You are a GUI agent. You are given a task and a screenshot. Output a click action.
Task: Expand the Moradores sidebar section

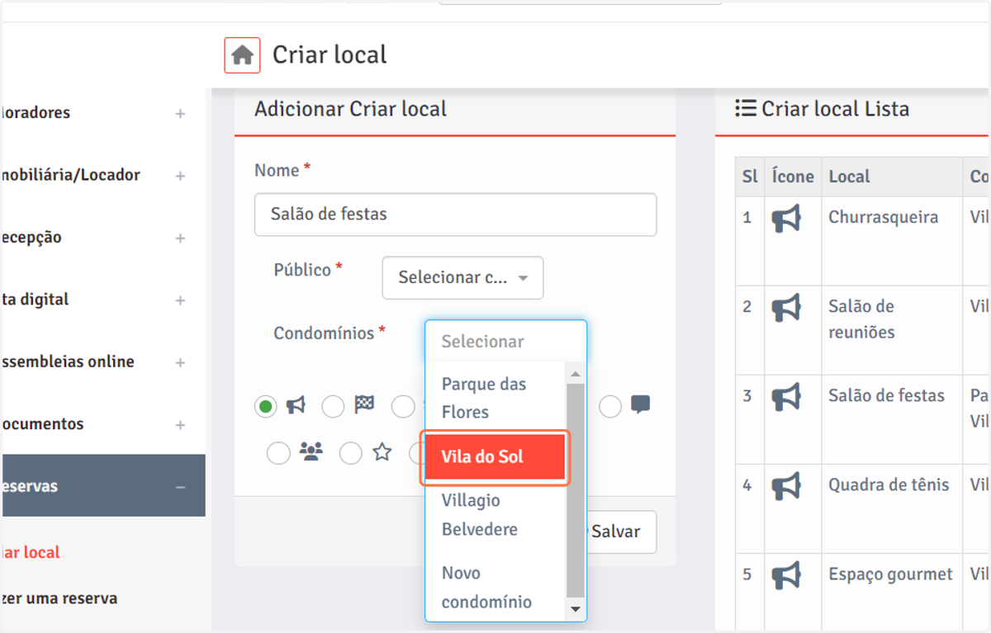180,113
